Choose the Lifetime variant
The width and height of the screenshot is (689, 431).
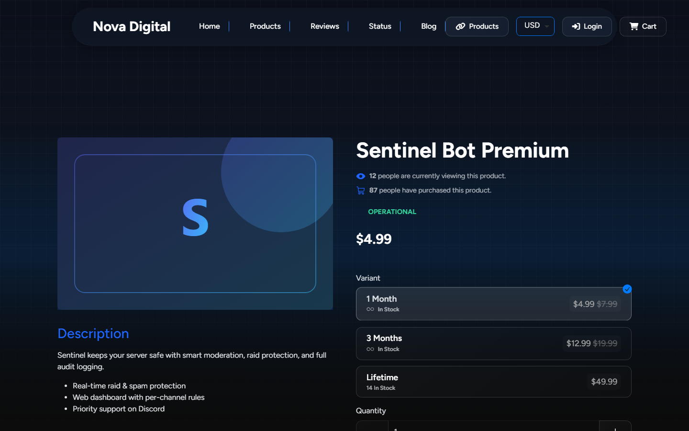[494, 382]
